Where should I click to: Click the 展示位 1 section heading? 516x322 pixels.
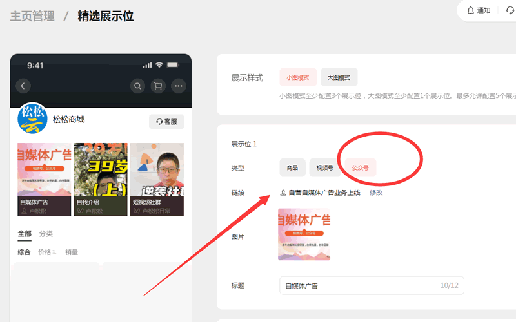(244, 144)
